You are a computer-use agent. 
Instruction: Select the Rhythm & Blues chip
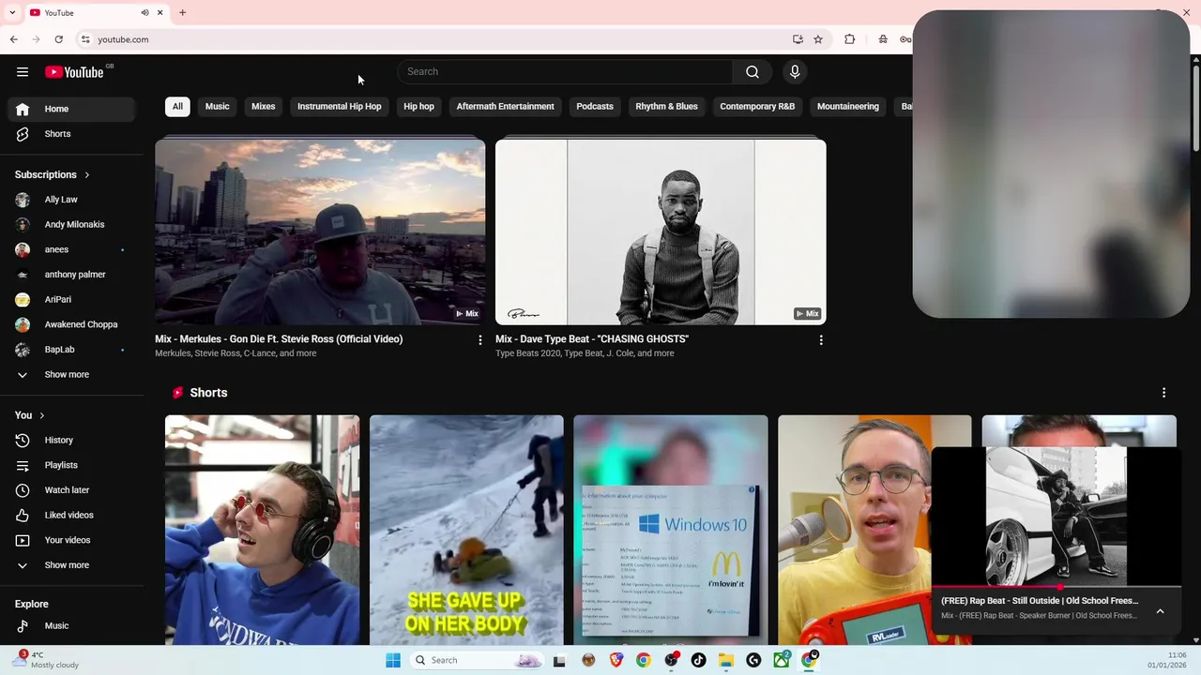coord(666,107)
